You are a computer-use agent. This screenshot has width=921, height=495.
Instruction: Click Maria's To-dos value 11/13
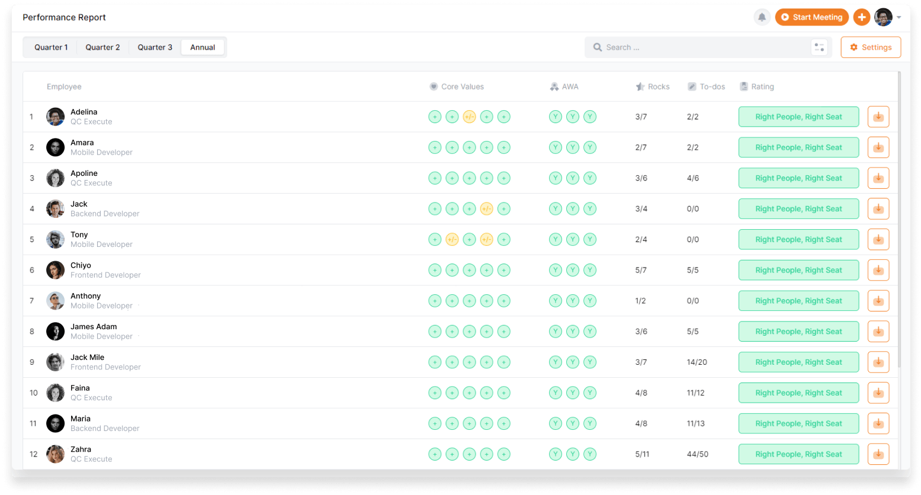click(696, 423)
